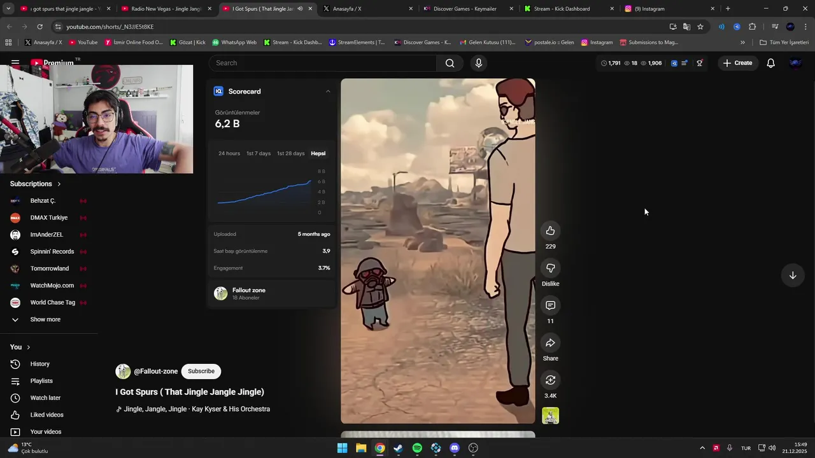Open the tab search dropdown
815x458 pixels.
8,9
